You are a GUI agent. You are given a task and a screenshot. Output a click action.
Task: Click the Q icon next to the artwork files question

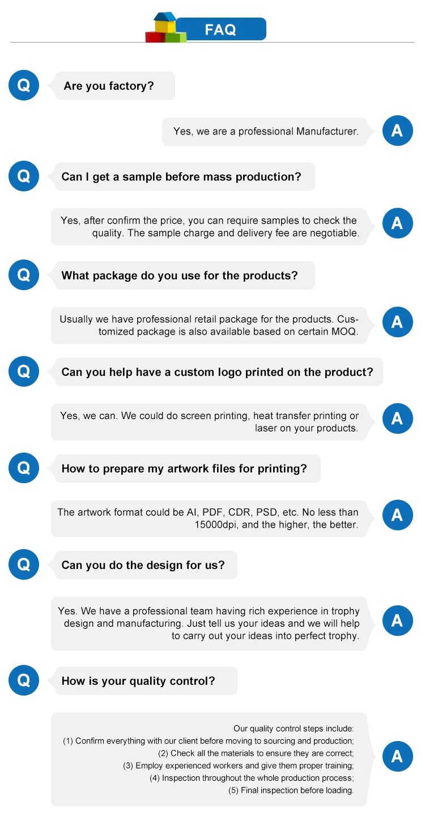[24, 468]
